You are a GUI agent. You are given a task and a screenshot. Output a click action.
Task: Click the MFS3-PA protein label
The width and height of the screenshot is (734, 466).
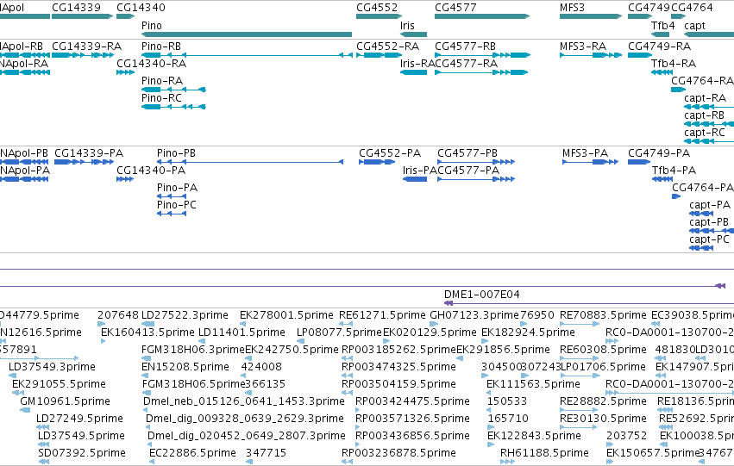click(585, 153)
